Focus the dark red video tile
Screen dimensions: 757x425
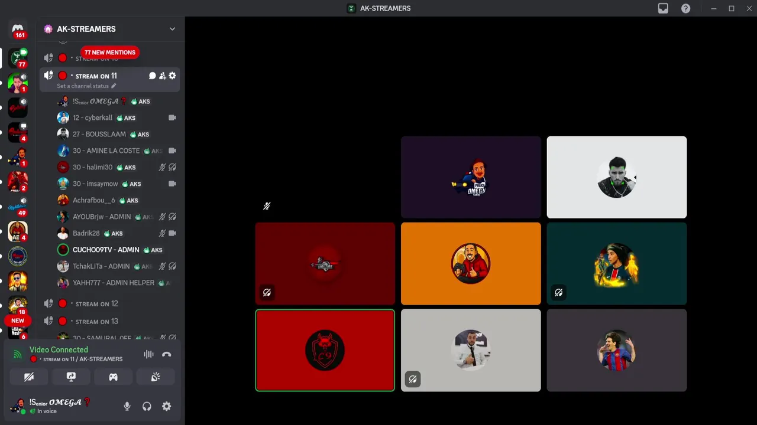pyautogui.click(x=325, y=264)
